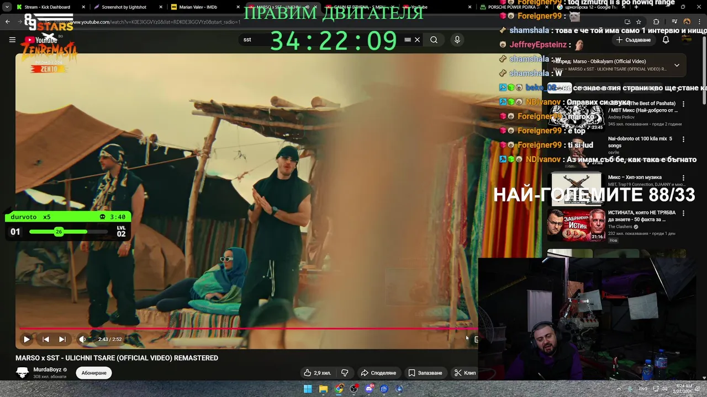
Task: Mute the video volume speaker icon
Action: coord(82,339)
